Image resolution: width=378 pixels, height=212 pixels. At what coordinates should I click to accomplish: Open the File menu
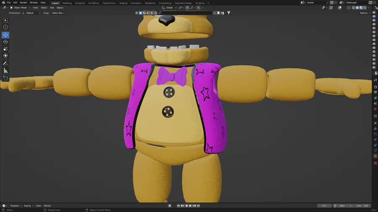point(9,3)
